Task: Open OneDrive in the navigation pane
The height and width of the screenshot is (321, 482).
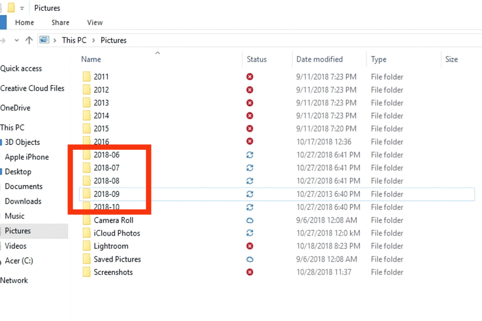Action: pos(15,108)
